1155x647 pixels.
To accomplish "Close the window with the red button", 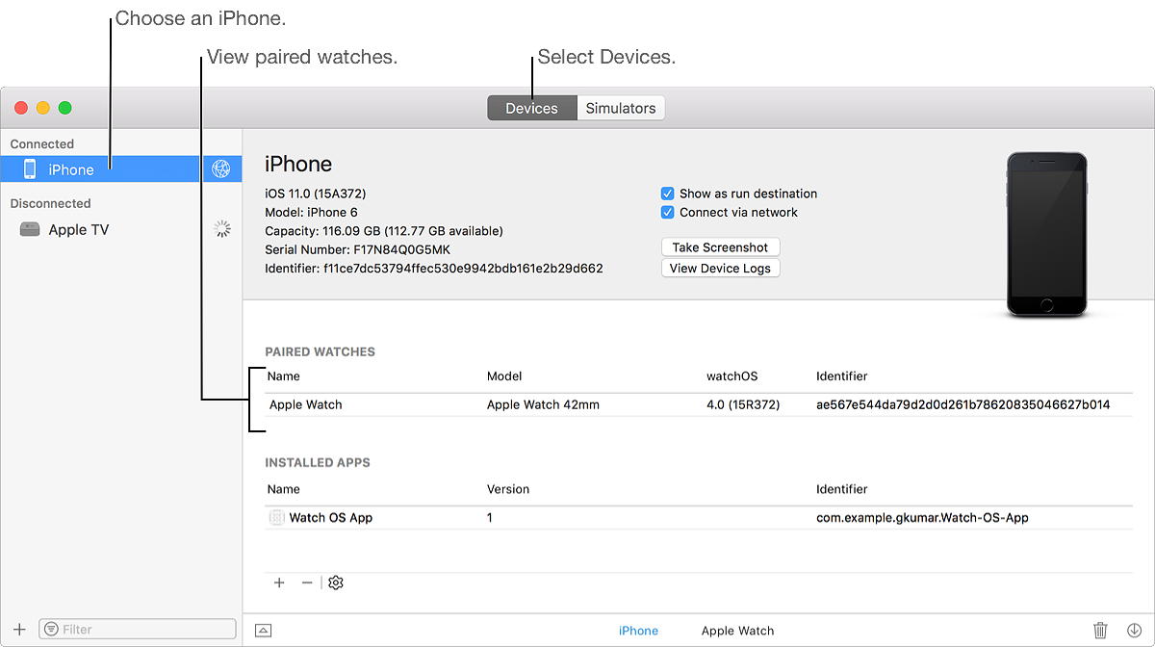I will point(19,108).
